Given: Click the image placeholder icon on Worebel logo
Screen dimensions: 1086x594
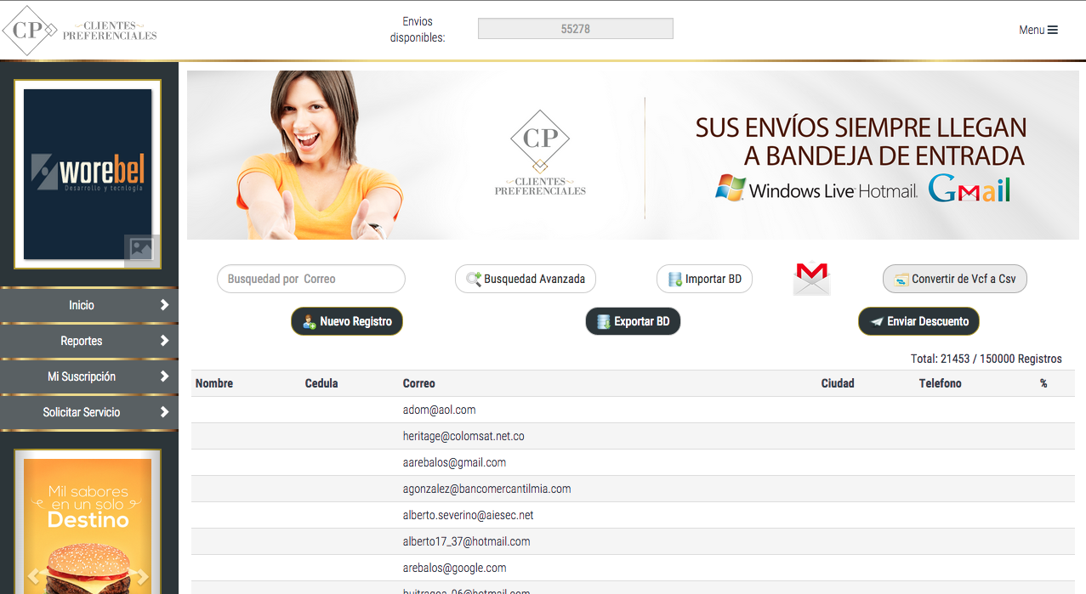Looking at the screenshot, I should pyautogui.click(x=140, y=250).
